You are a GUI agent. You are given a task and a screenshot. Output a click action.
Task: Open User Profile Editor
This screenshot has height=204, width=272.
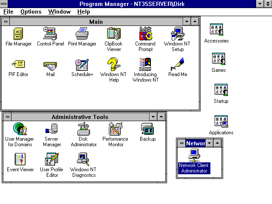click(x=51, y=159)
